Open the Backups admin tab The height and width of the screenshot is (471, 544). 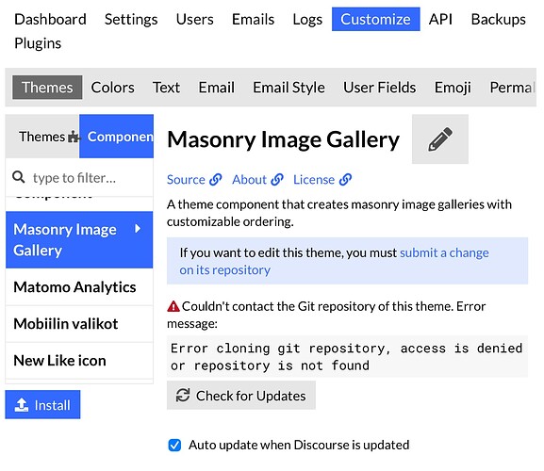click(498, 20)
